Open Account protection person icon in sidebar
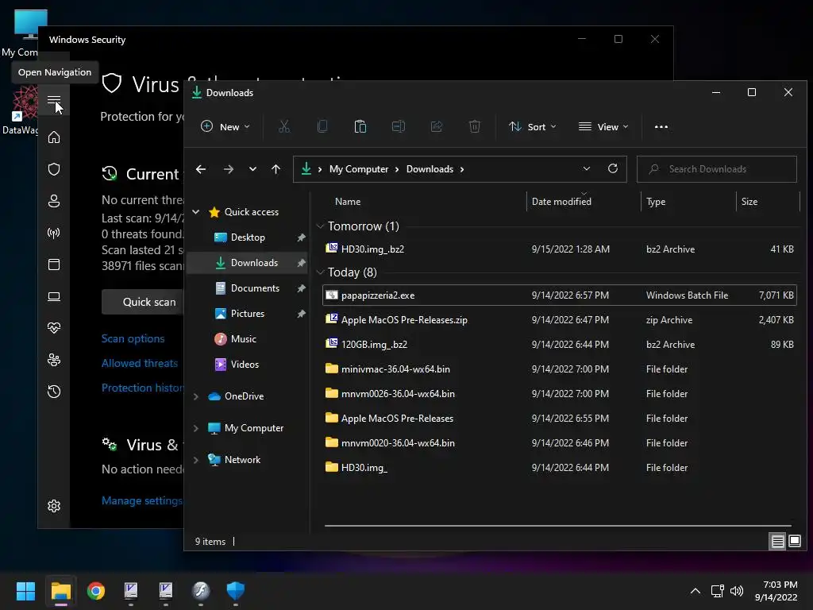The width and height of the screenshot is (813, 610). click(x=54, y=201)
